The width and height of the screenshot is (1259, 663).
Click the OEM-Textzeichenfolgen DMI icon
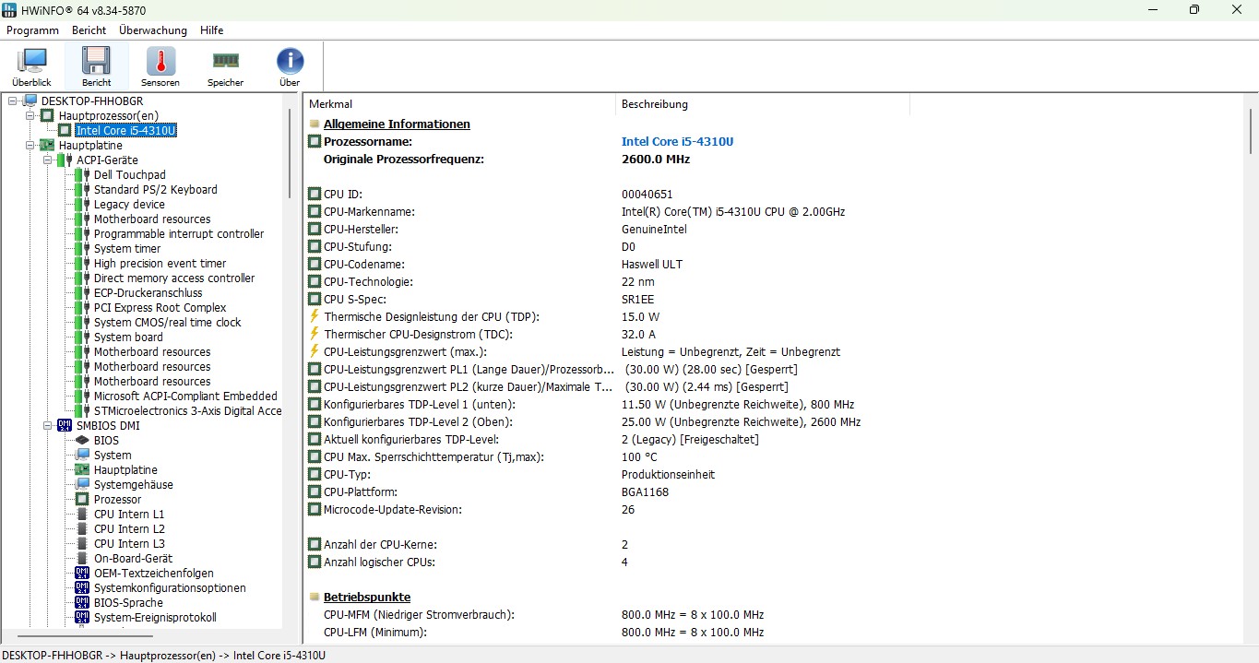click(83, 574)
